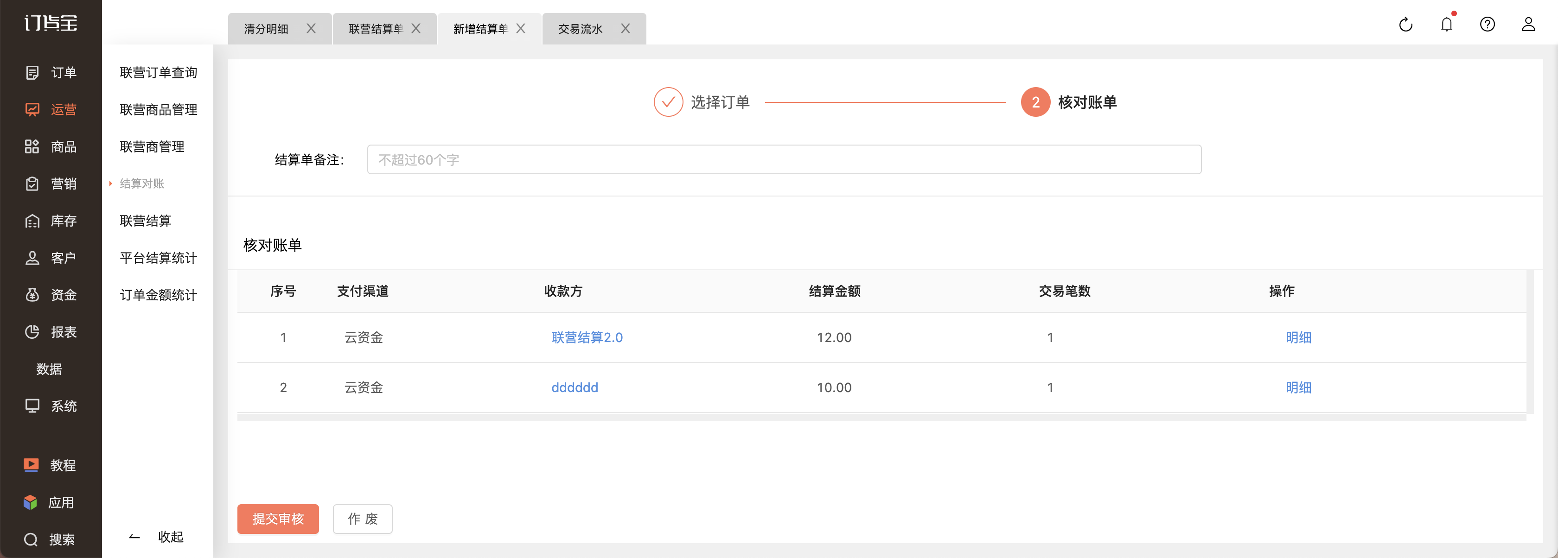Viewport: 1558px width, 558px height.
Task: Close the 清分明细 tab
Action: coord(311,28)
